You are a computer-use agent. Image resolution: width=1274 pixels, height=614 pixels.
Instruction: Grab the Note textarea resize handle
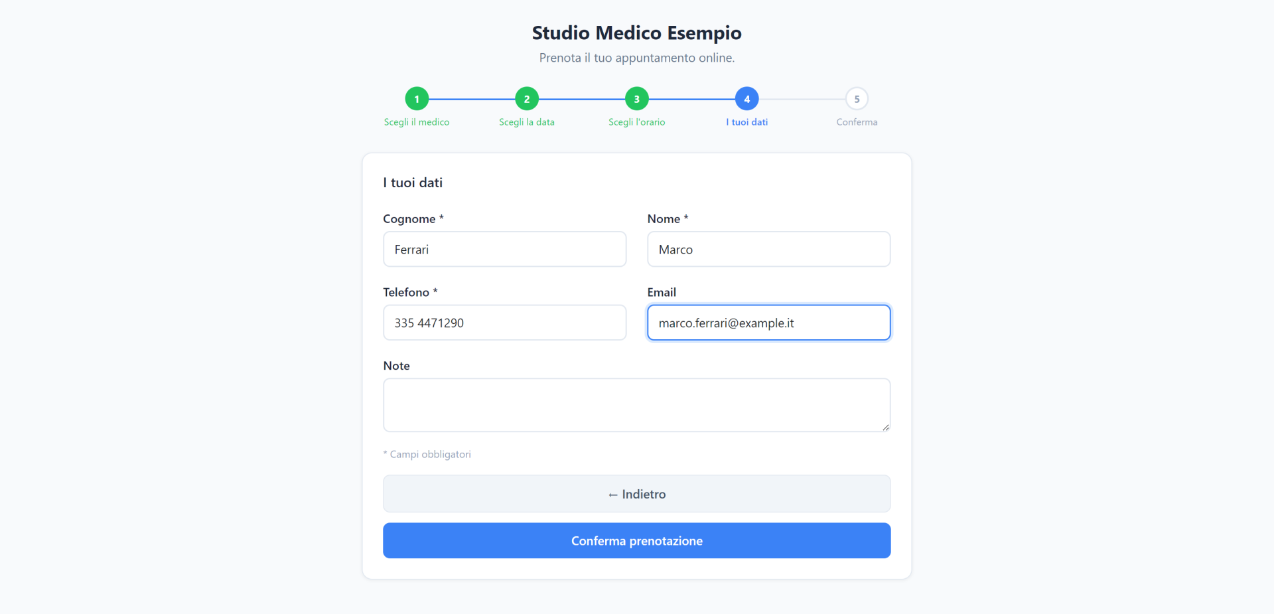click(x=886, y=427)
